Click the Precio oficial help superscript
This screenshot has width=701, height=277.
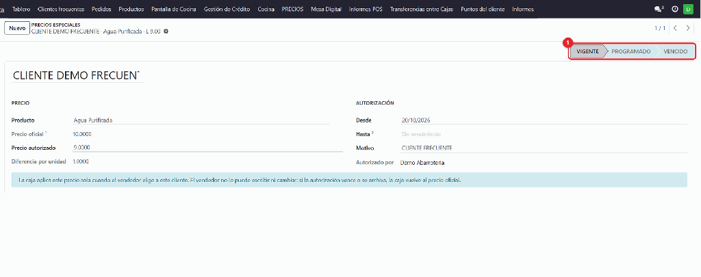(46, 132)
